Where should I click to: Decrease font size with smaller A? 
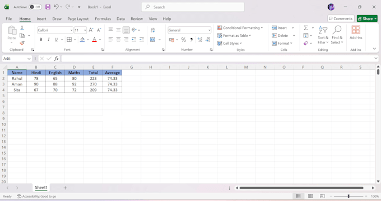[x=99, y=30]
